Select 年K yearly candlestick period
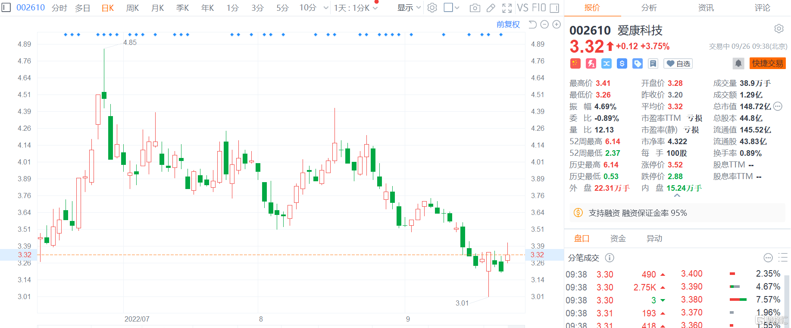The image size is (791, 328). coord(207,8)
